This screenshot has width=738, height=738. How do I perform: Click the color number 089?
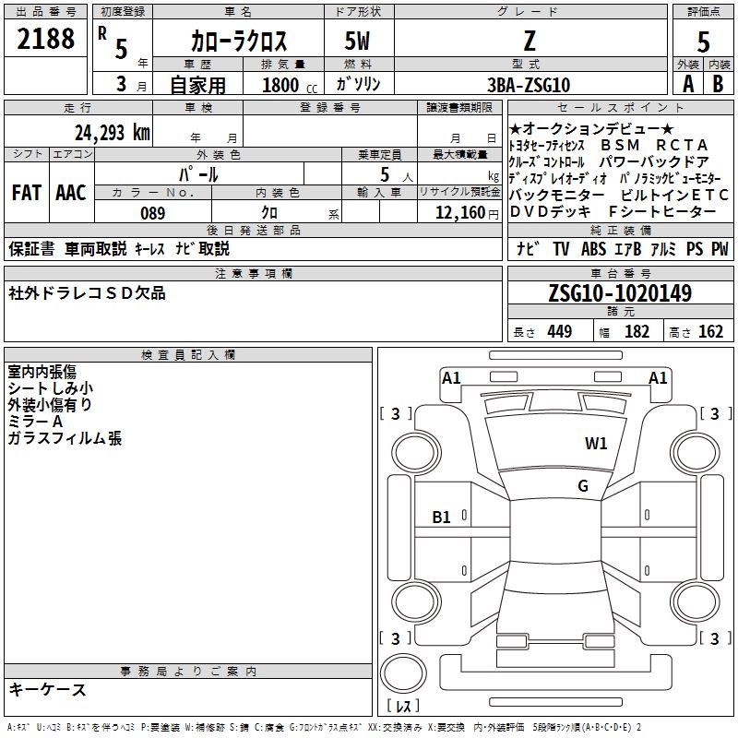pos(153,214)
